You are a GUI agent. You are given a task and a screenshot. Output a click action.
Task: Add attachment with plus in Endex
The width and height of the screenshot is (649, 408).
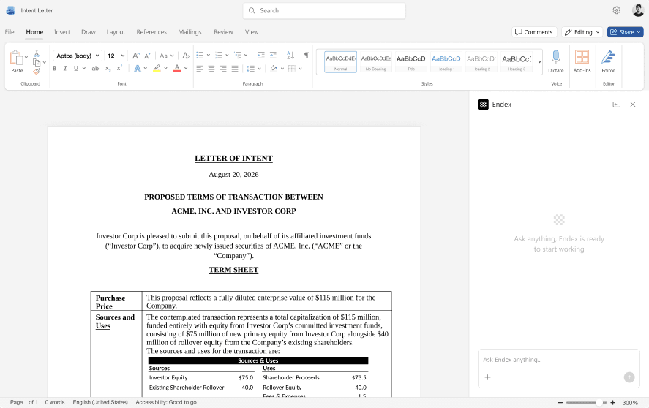tap(487, 377)
